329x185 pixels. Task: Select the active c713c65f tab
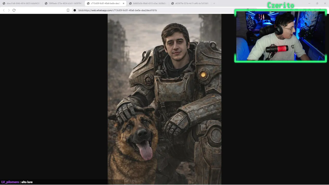point(105,3)
